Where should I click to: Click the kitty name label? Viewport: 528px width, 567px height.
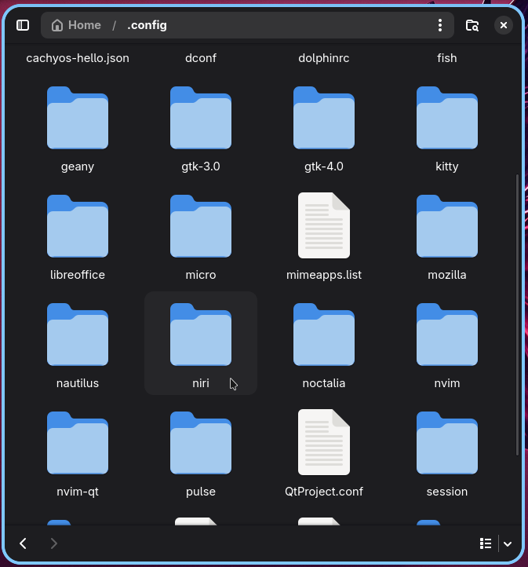pos(447,166)
